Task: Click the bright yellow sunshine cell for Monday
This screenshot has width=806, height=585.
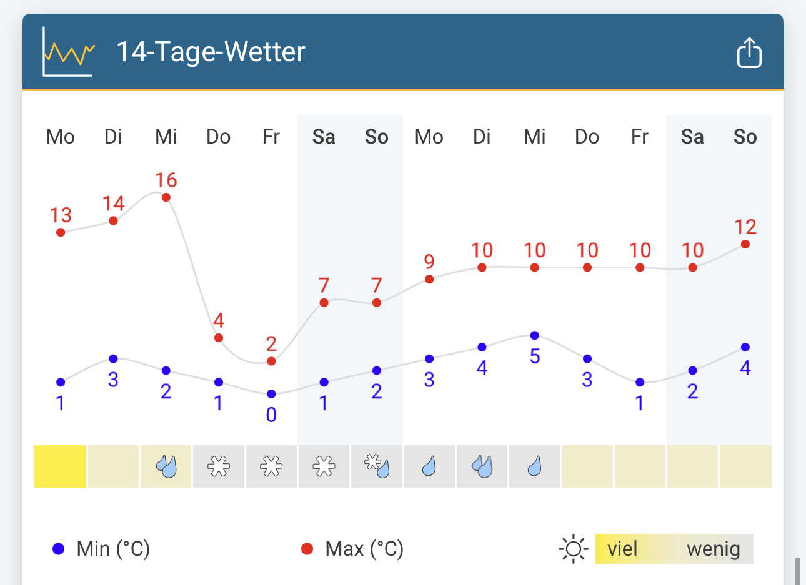Action: coord(61,466)
